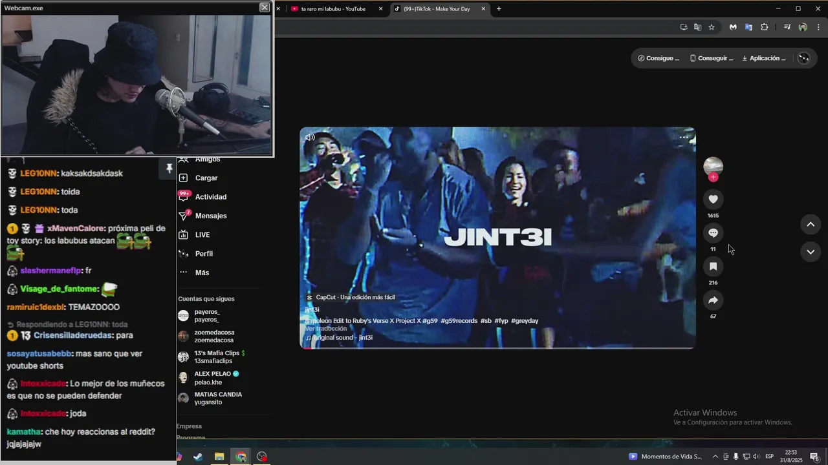
Task: Mute the TikTok video sound
Action: point(310,138)
